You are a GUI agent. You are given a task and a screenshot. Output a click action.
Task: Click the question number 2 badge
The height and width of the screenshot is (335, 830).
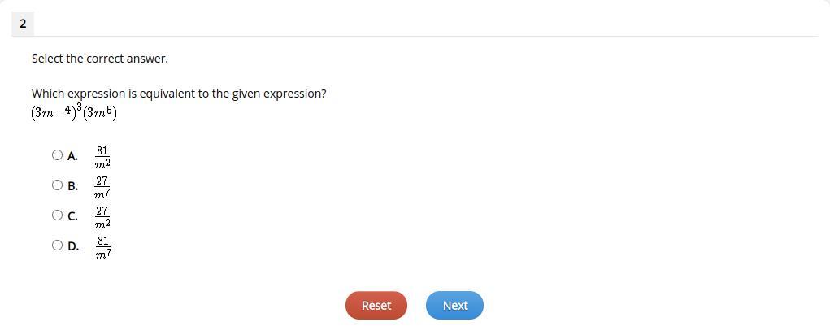coord(23,24)
